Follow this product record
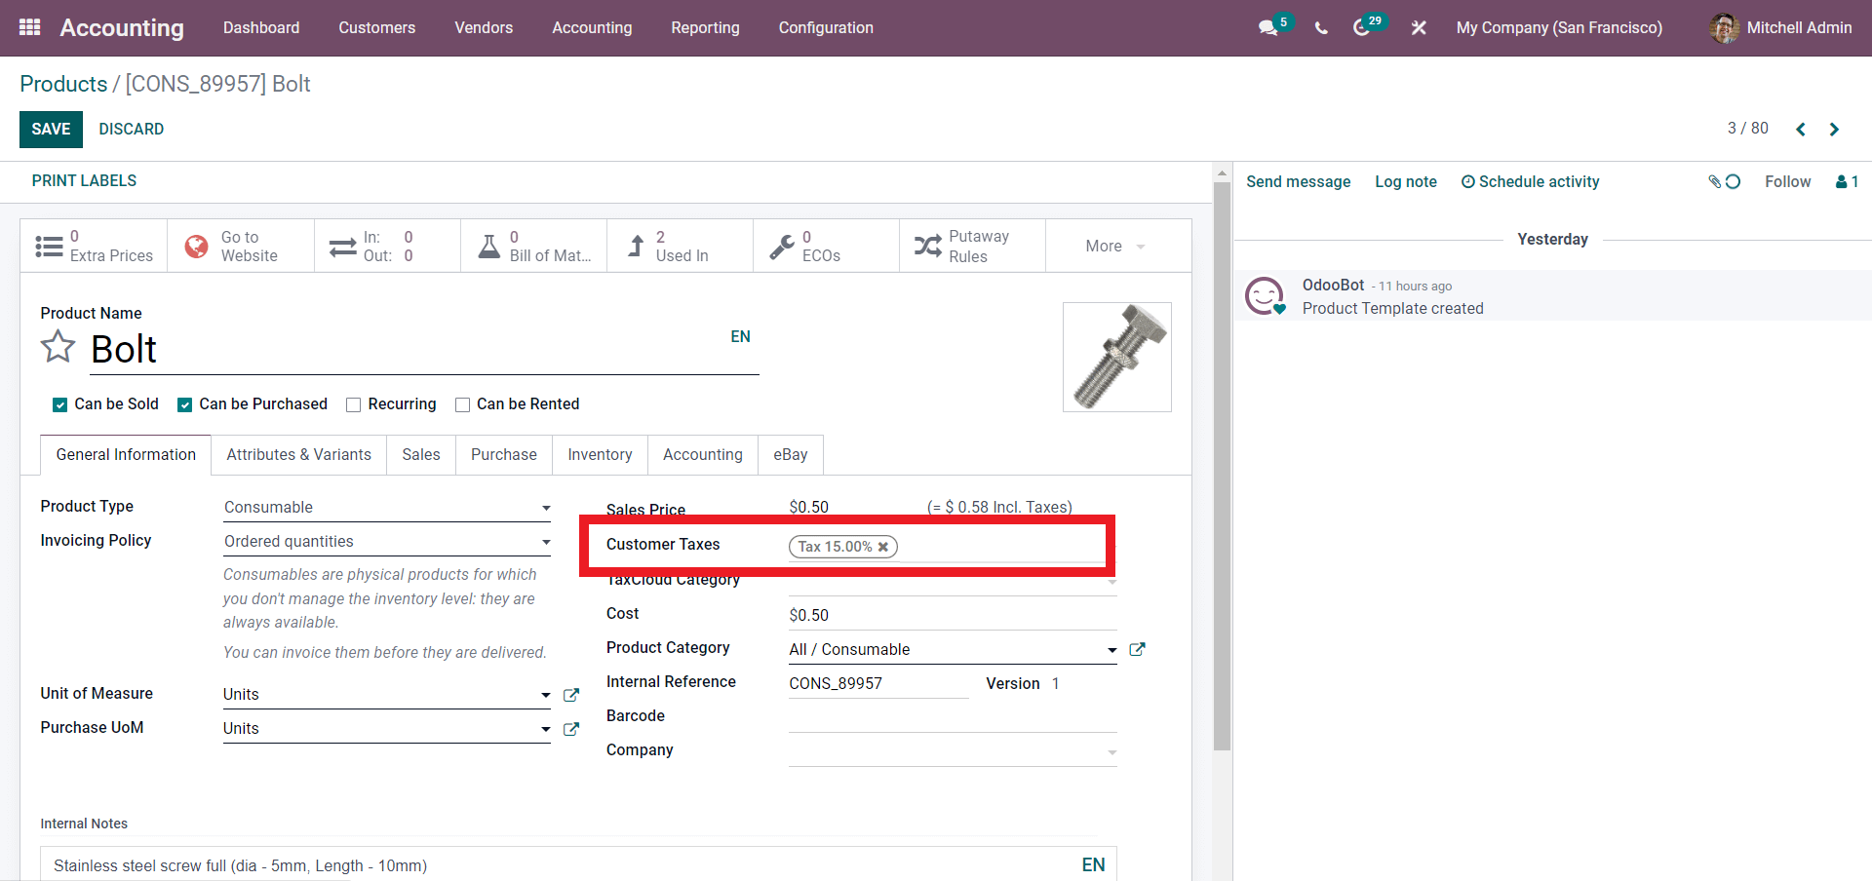The height and width of the screenshot is (881, 1872). [x=1788, y=182]
